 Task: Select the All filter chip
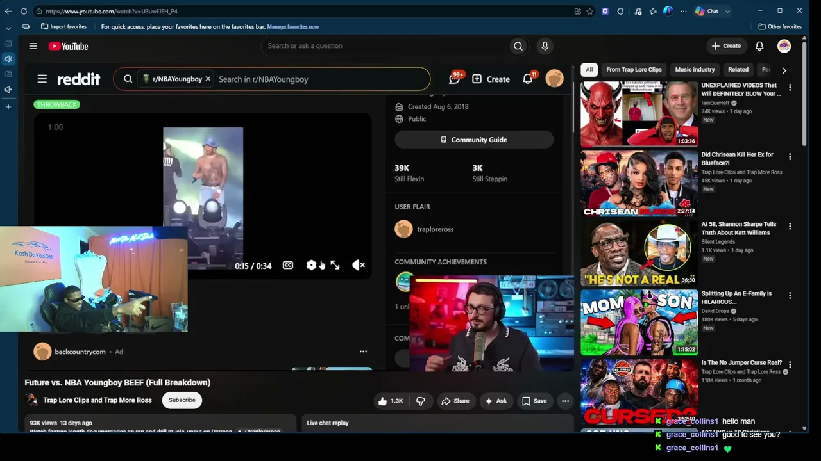point(589,70)
